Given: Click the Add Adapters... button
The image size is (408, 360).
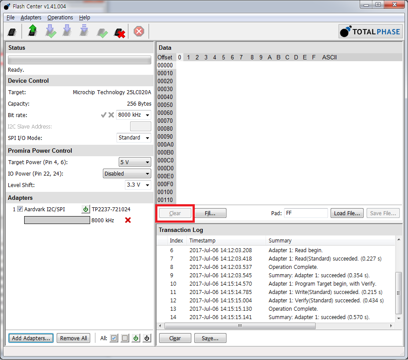Looking at the screenshot, I should [31, 338].
